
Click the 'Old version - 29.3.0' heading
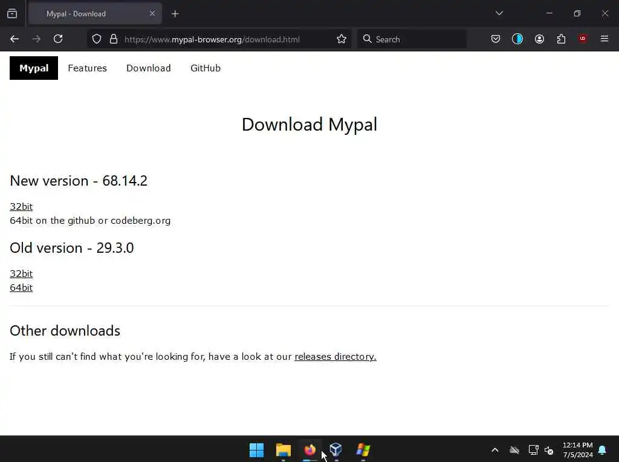coord(72,248)
